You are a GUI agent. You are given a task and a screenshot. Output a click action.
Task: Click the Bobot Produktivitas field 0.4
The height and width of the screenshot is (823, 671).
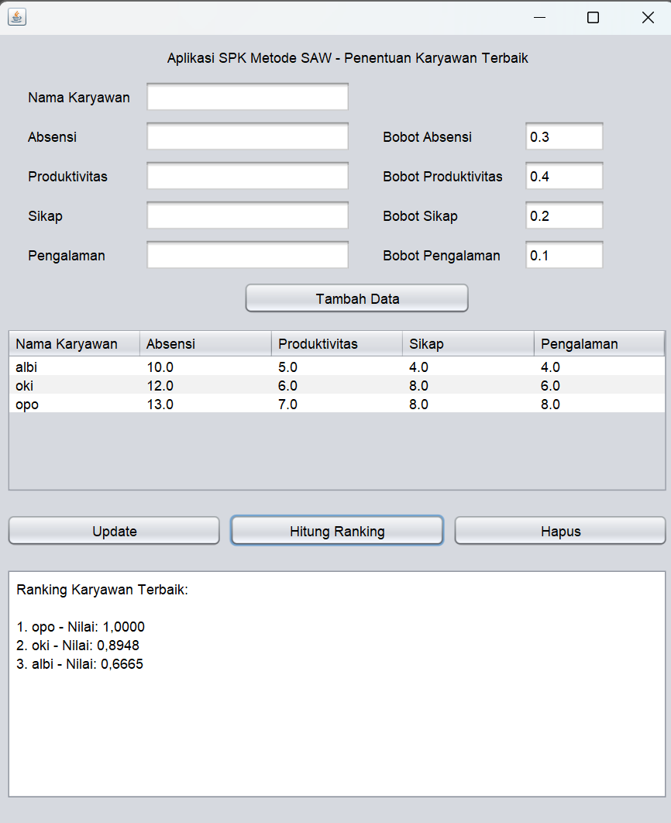click(563, 177)
